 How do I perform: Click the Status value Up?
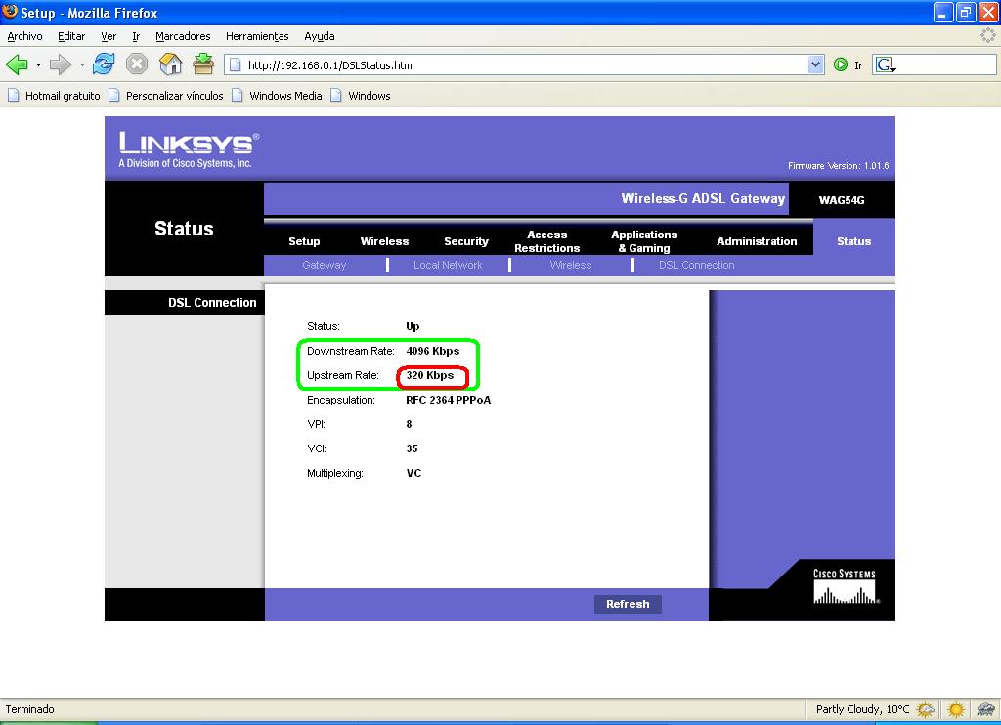click(413, 326)
